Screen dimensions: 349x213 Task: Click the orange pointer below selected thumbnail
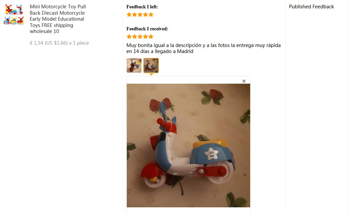(151, 74)
